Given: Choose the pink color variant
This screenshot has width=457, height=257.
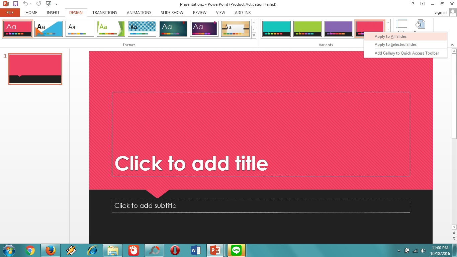Looking at the screenshot, I should (x=370, y=27).
